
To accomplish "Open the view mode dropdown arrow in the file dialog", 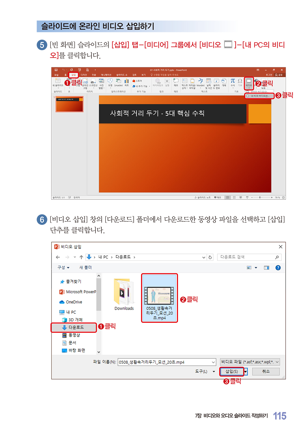I will (256, 268).
